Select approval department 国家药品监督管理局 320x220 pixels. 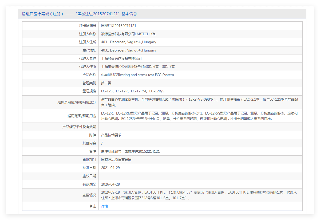tap(116, 160)
